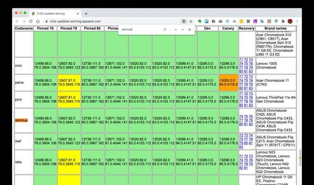Open recovery link 78 in the pyro row
314x185 pixels.
coord(246,101)
